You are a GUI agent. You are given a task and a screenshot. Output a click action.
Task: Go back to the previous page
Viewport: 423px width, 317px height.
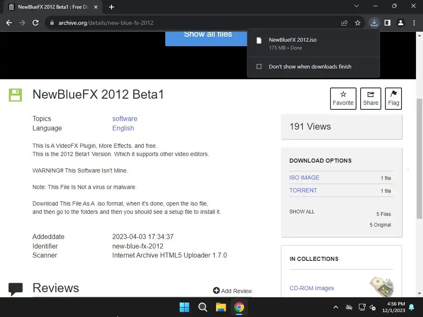coord(9,23)
